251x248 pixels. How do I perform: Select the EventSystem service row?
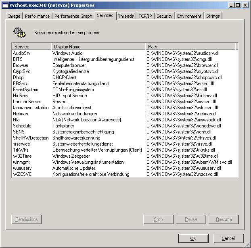pyautogui.click(x=125, y=90)
